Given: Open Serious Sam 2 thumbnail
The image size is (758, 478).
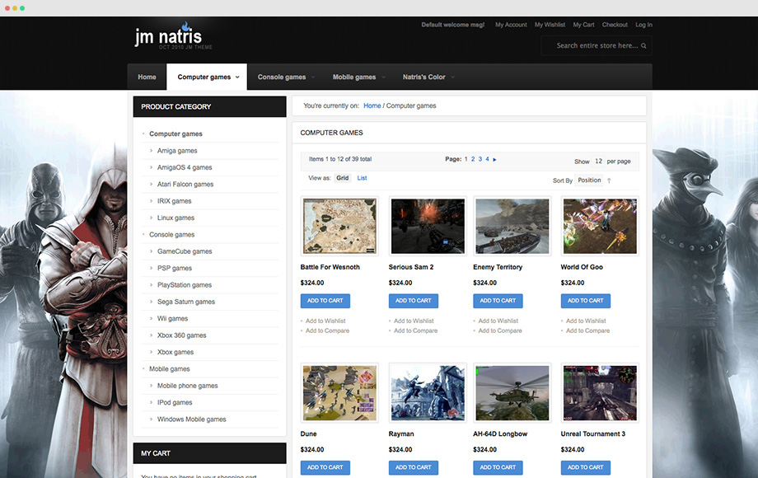Looking at the screenshot, I should click(x=428, y=226).
